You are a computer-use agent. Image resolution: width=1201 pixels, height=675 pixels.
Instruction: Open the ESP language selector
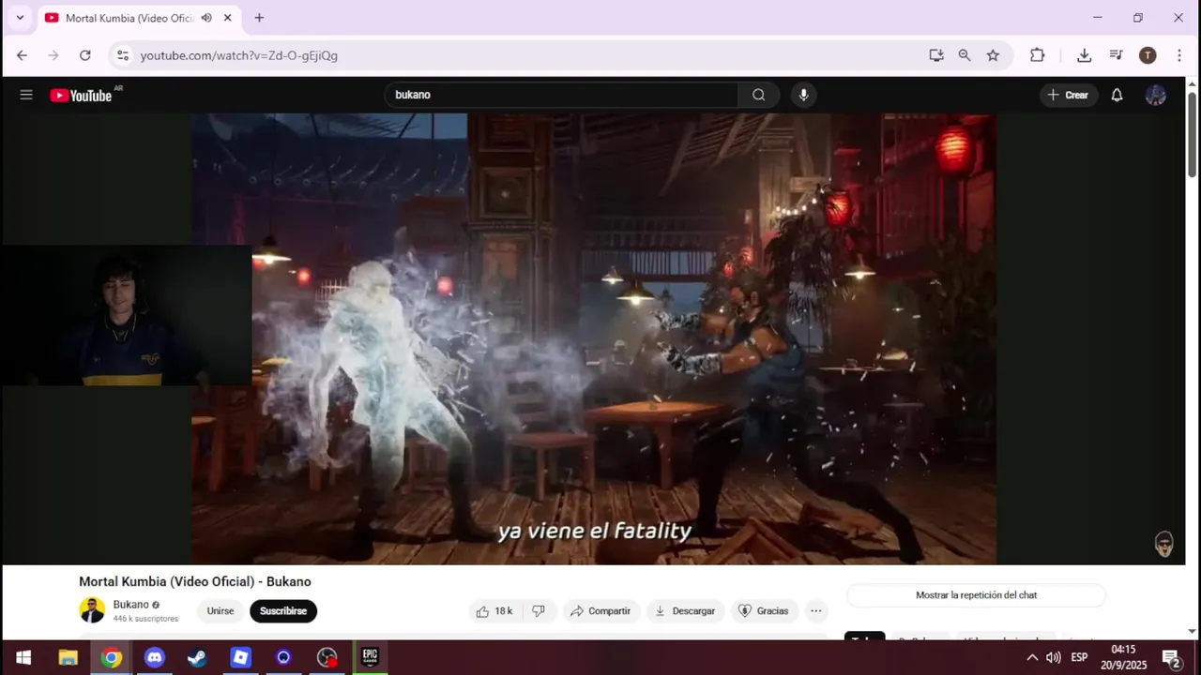(1079, 657)
